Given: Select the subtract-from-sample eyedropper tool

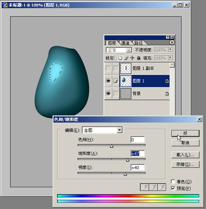Looking at the screenshot, I should (x=162, y=187).
